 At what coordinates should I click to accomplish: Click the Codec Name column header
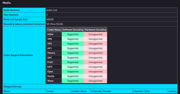point(54,30)
